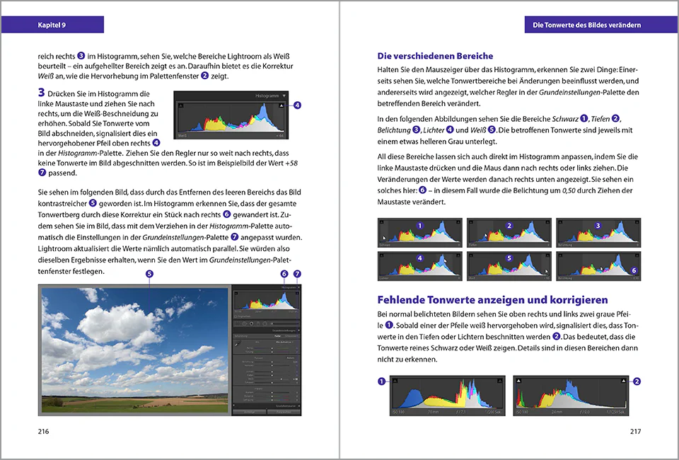The image size is (679, 460).
Task: Click the highlight clipping triangle in the Weiß histogram
Action: click(x=282, y=105)
